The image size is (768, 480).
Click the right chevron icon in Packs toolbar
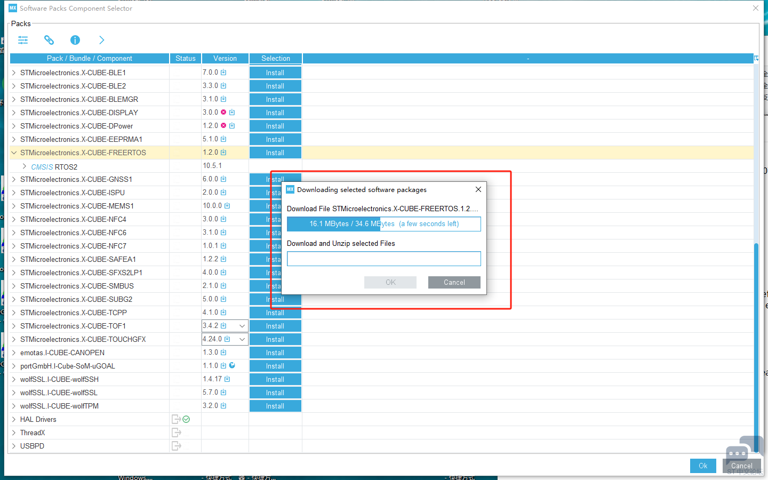[101, 40]
